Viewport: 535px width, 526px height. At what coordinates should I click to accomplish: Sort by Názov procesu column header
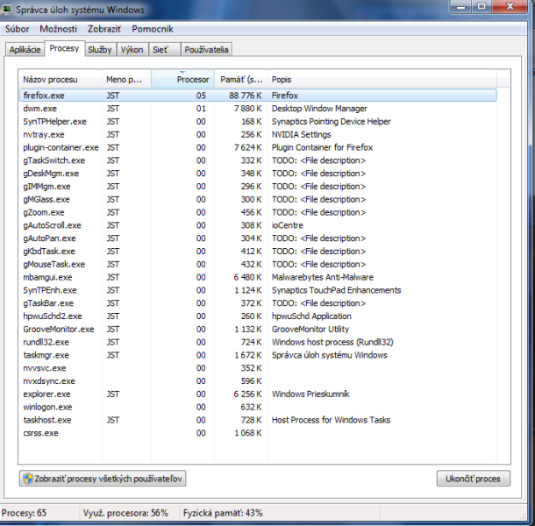61,80
